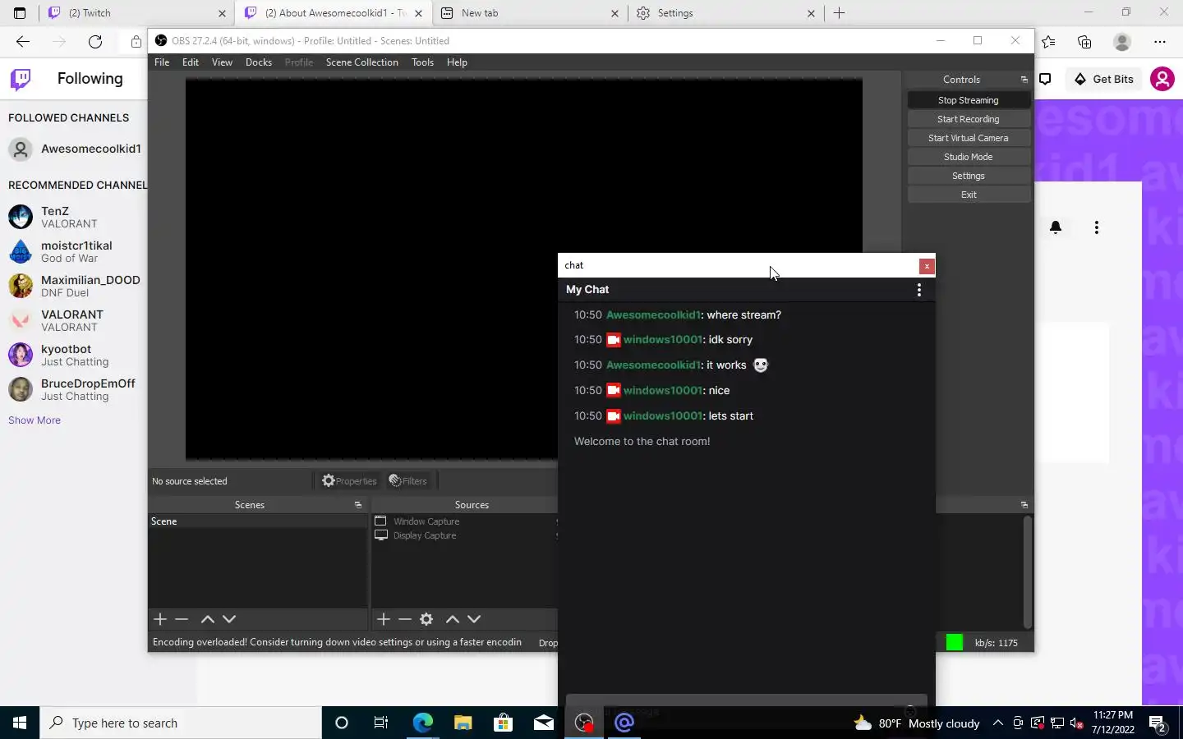The height and width of the screenshot is (739, 1183).
Task: Open OBS Help menu
Action: pyautogui.click(x=457, y=62)
